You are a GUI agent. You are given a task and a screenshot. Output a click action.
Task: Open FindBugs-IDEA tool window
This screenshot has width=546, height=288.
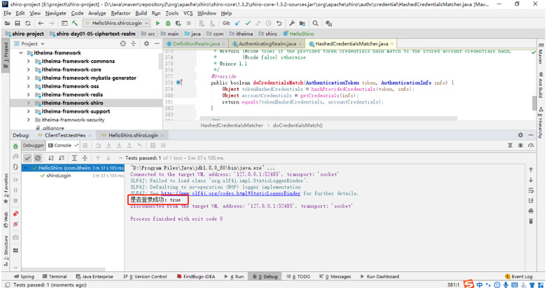click(x=196, y=277)
